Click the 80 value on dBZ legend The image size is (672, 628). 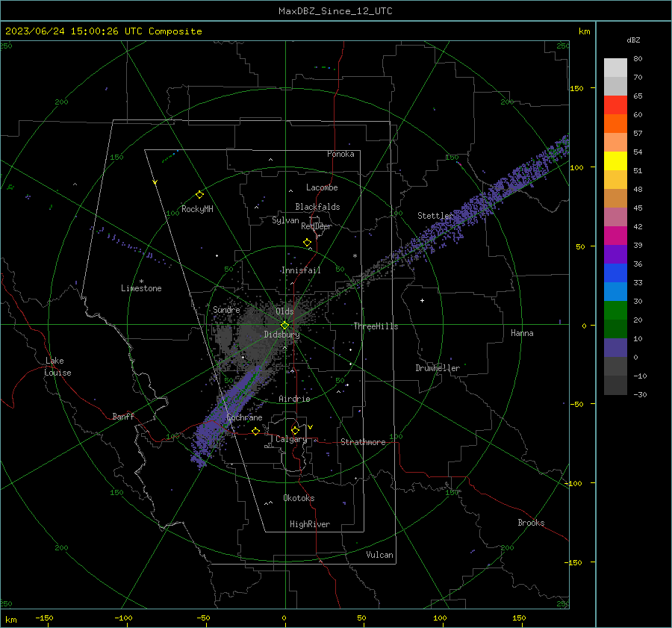pos(638,59)
